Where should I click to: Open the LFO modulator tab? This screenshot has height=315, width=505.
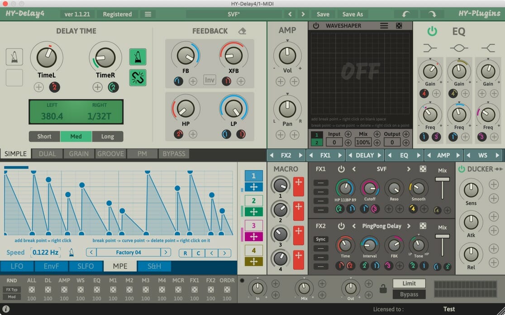[x=17, y=266]
